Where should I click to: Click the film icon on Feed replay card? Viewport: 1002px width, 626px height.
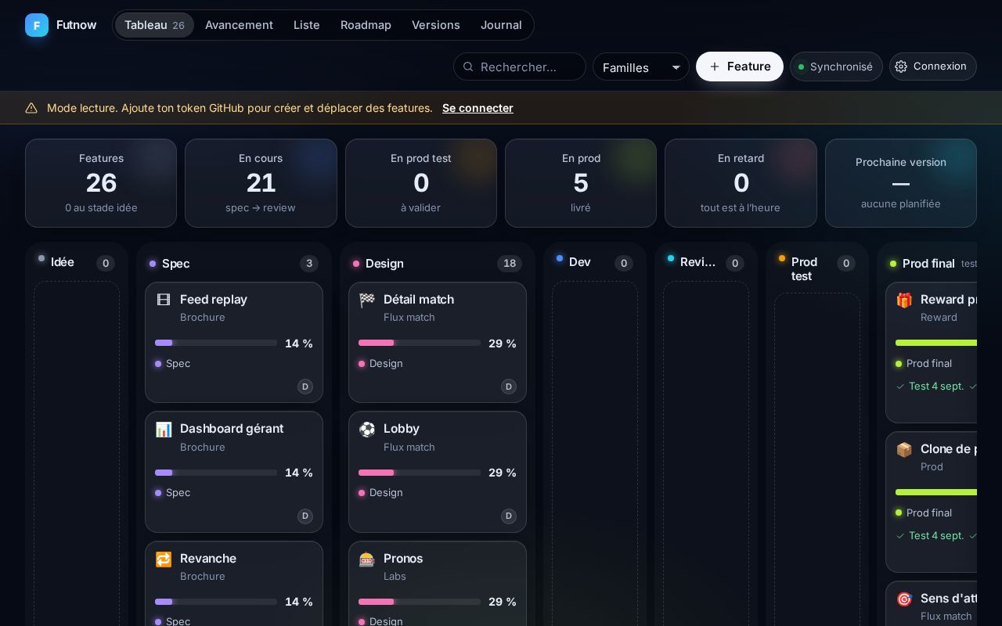[164, 300]
